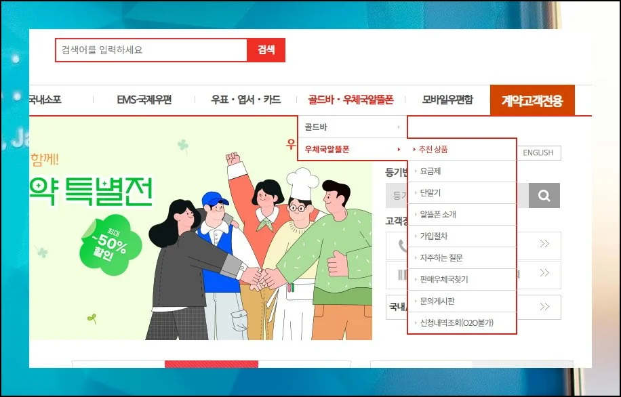Image resolution: width=621 pixels, height=397 pixels.
Task: Expand the 우체국알뜰폰 submenu item
Action: pyautogui.click(x=353, y=149)
